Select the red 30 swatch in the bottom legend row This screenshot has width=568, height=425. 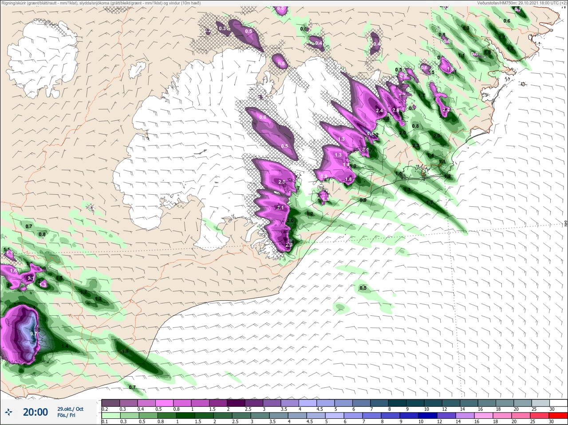(558, 416)
